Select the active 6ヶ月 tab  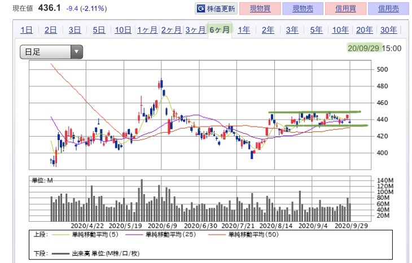click(x=220, y=30)
